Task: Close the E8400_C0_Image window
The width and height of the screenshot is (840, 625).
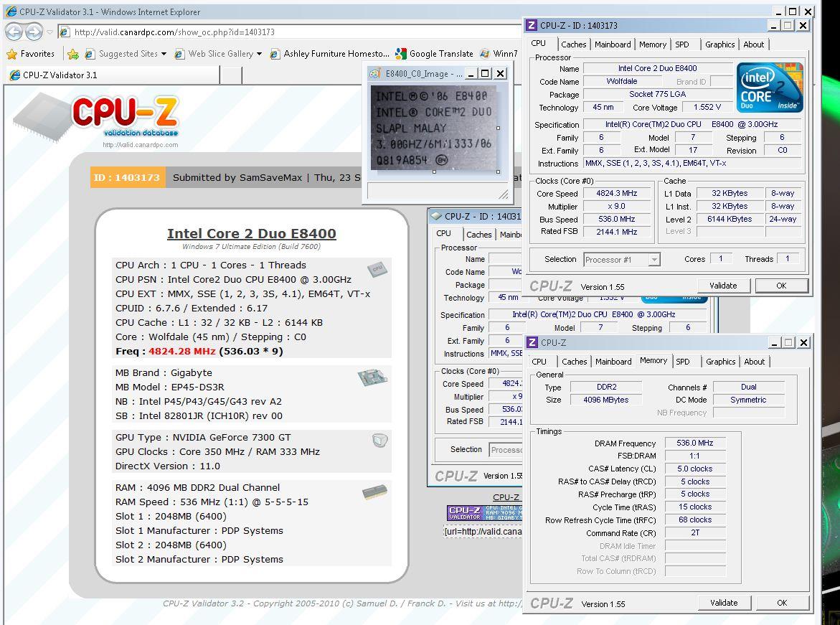Action: (500, 73)
